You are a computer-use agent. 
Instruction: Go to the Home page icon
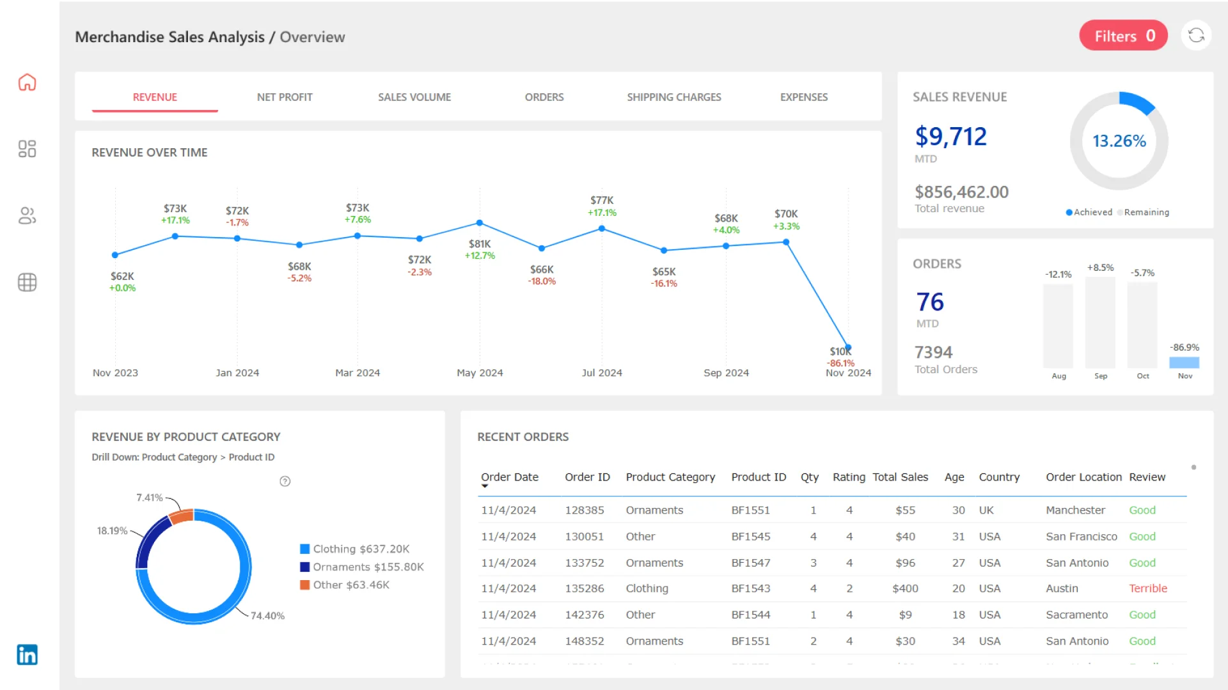27,82
